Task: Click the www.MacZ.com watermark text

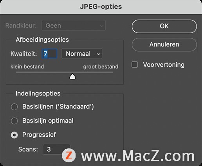Action: [x=138, y=156]
